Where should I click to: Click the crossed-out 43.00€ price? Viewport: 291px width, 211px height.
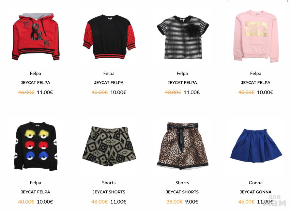tap(173, 92)
